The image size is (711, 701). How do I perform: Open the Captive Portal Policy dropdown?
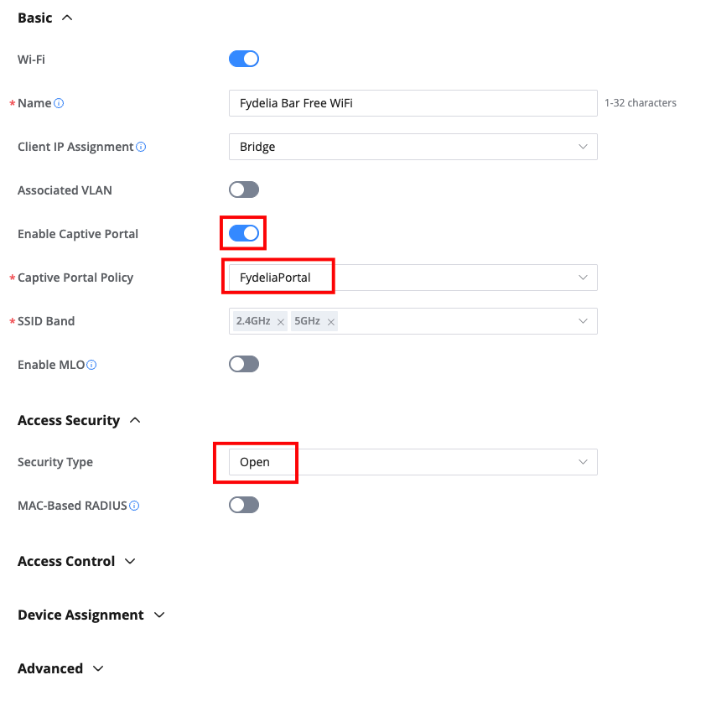tap(413, 278)
